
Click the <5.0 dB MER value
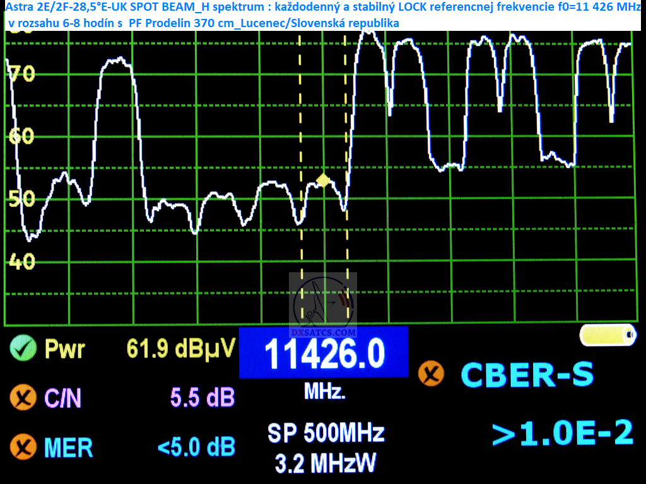click(x=196, y=447)
